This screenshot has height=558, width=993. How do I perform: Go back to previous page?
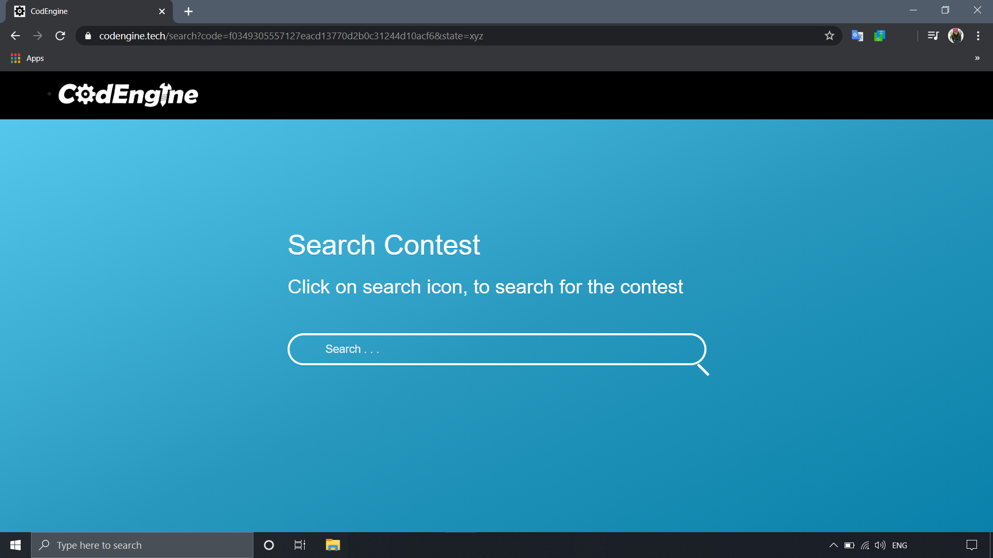coord(16,36)
